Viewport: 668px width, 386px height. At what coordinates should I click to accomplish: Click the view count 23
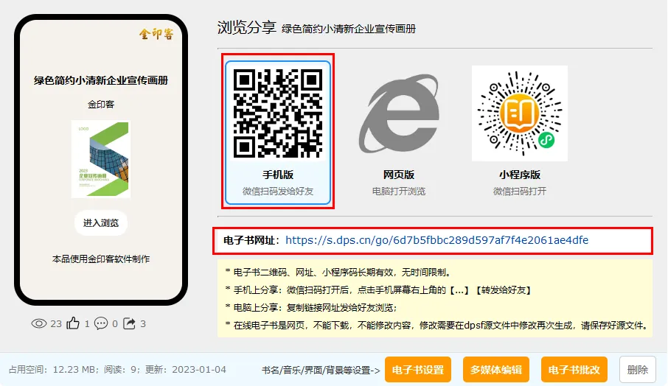pyautogui.click(x=56, y=324)
